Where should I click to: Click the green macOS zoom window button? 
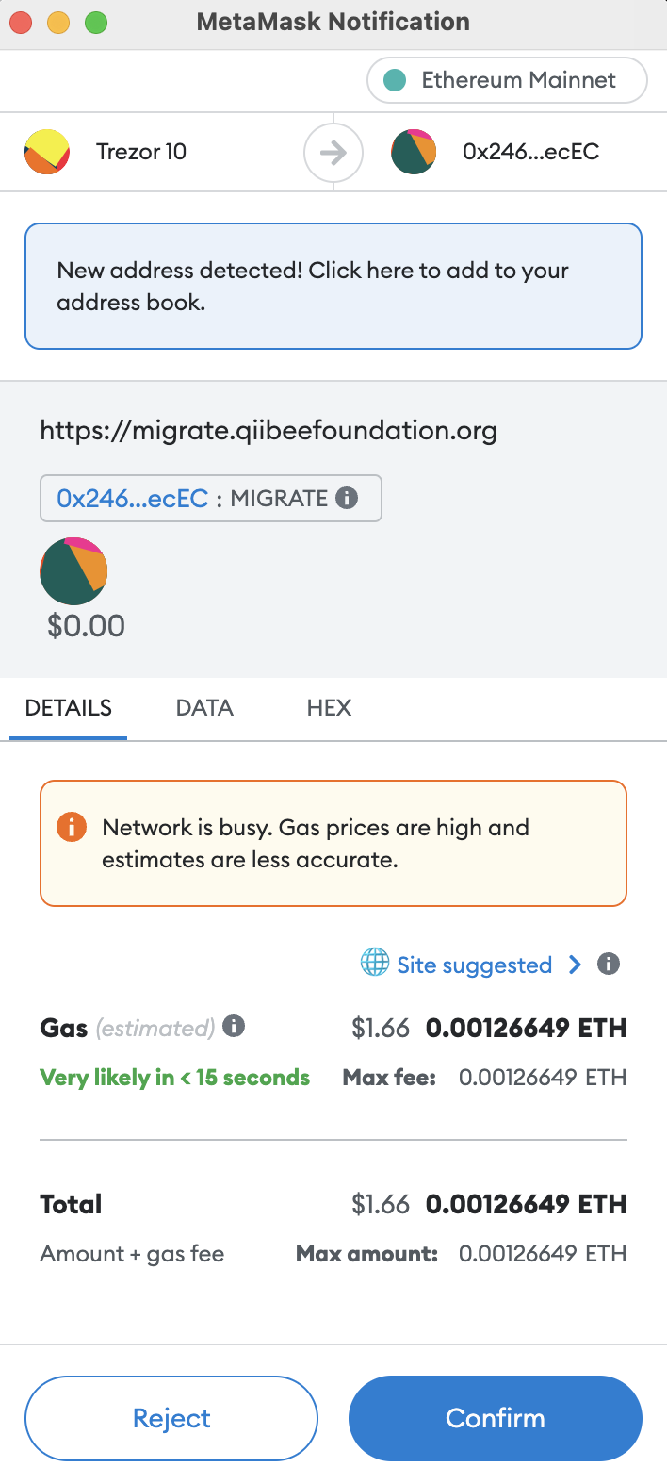[x=96, y=23]
